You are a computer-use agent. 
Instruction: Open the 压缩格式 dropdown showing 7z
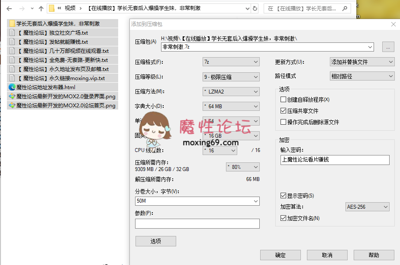(x=231, y=62)
